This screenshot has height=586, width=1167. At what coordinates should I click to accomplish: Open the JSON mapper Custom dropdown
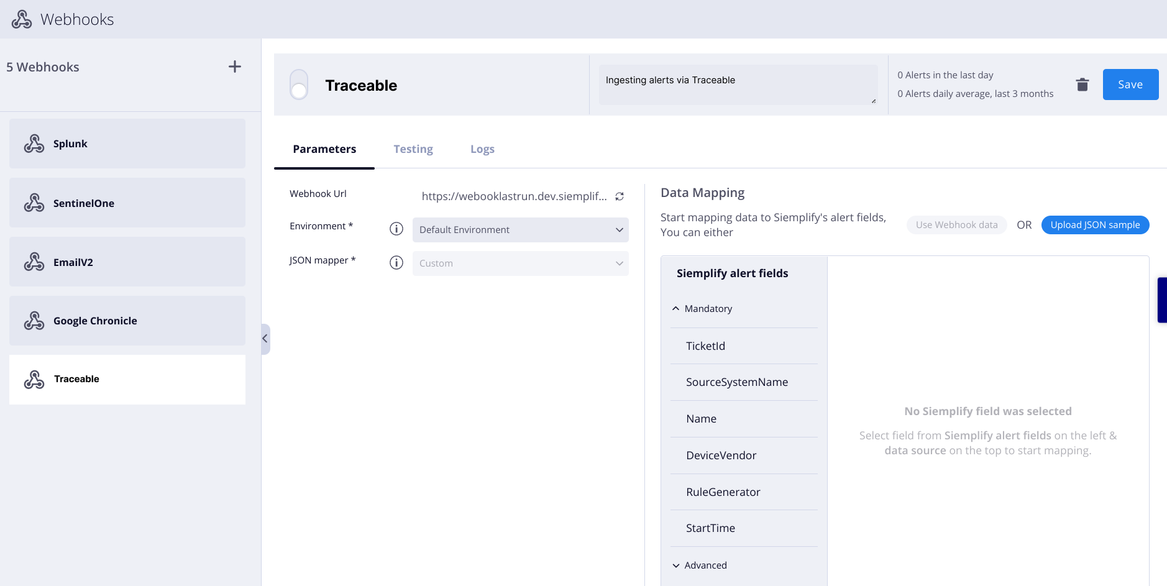[521, 263]
